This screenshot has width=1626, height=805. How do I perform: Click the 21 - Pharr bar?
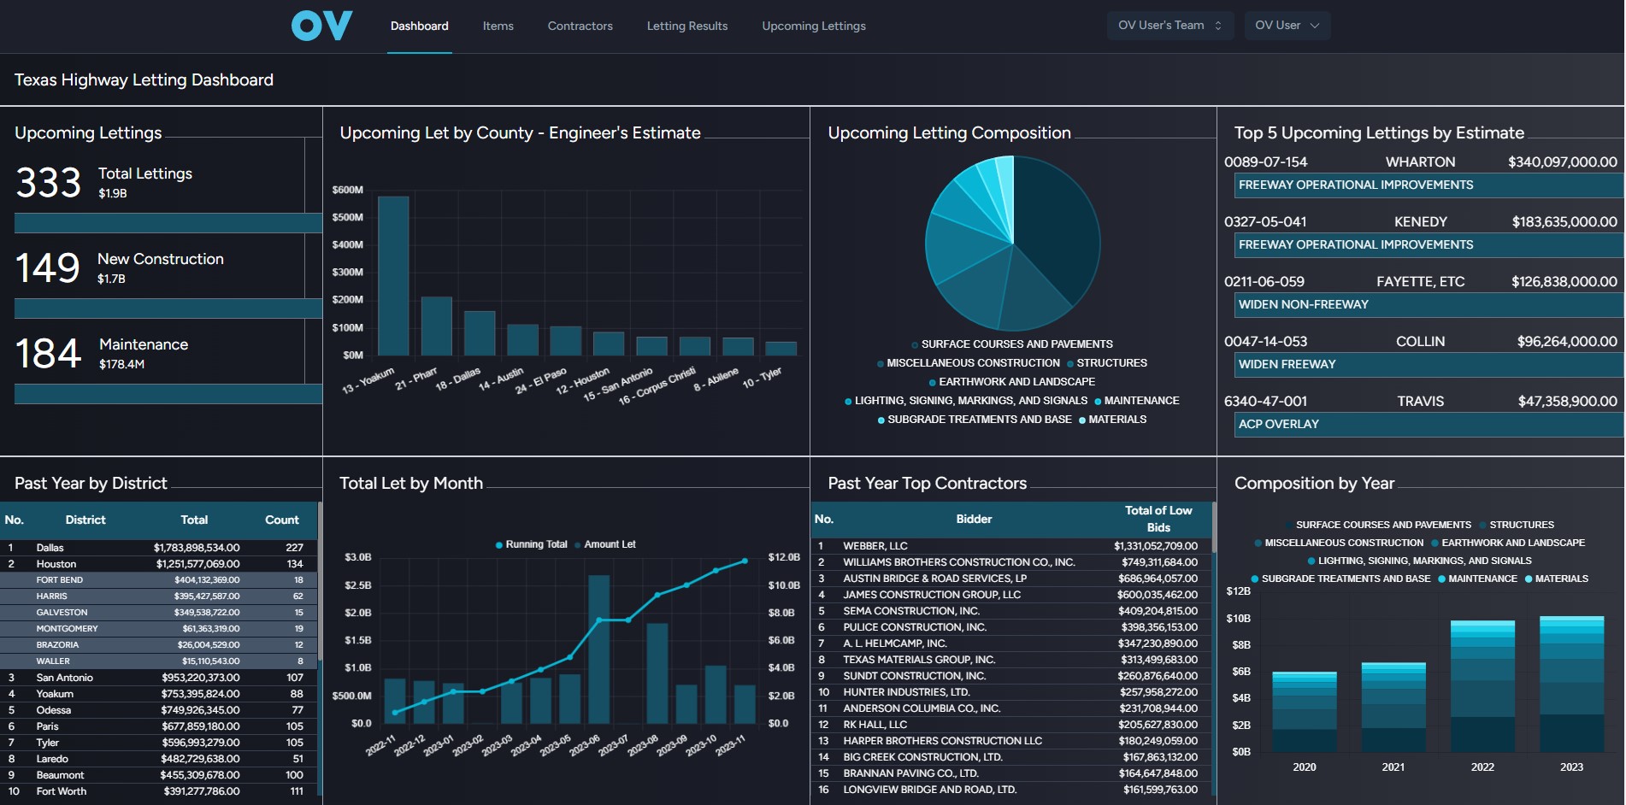point(436,326)
